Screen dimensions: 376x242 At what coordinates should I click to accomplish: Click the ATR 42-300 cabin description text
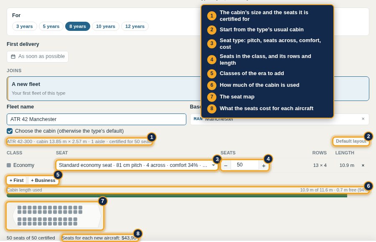pos(79,141)
